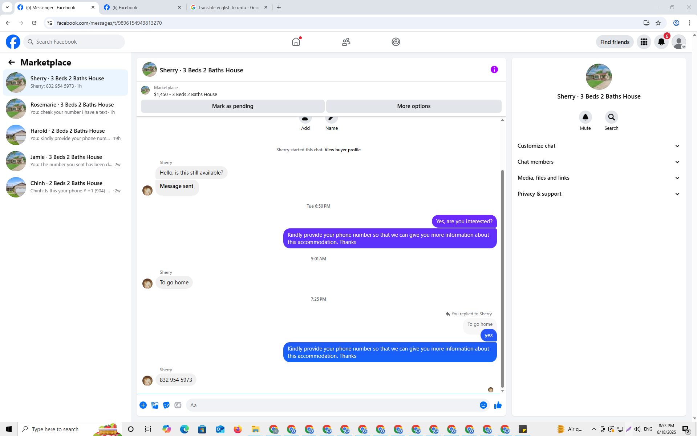Attach a photo with the image icon
This screenshot has height=436, width=697.
pyautogui.click(x=155, y=405)
